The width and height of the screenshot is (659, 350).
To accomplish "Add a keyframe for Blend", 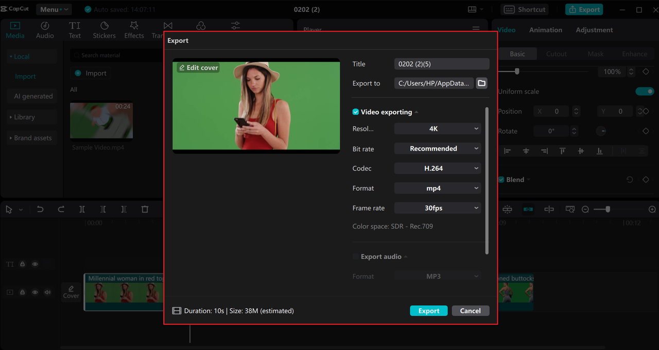I will pyautogui.click(x=646, y=180).
